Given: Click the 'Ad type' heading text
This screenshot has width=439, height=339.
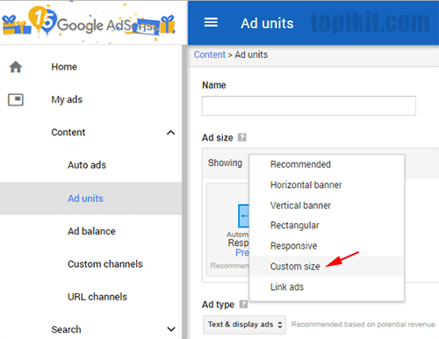Looking at the screenshot, I should pyautogui.click(x=218, y=305).
